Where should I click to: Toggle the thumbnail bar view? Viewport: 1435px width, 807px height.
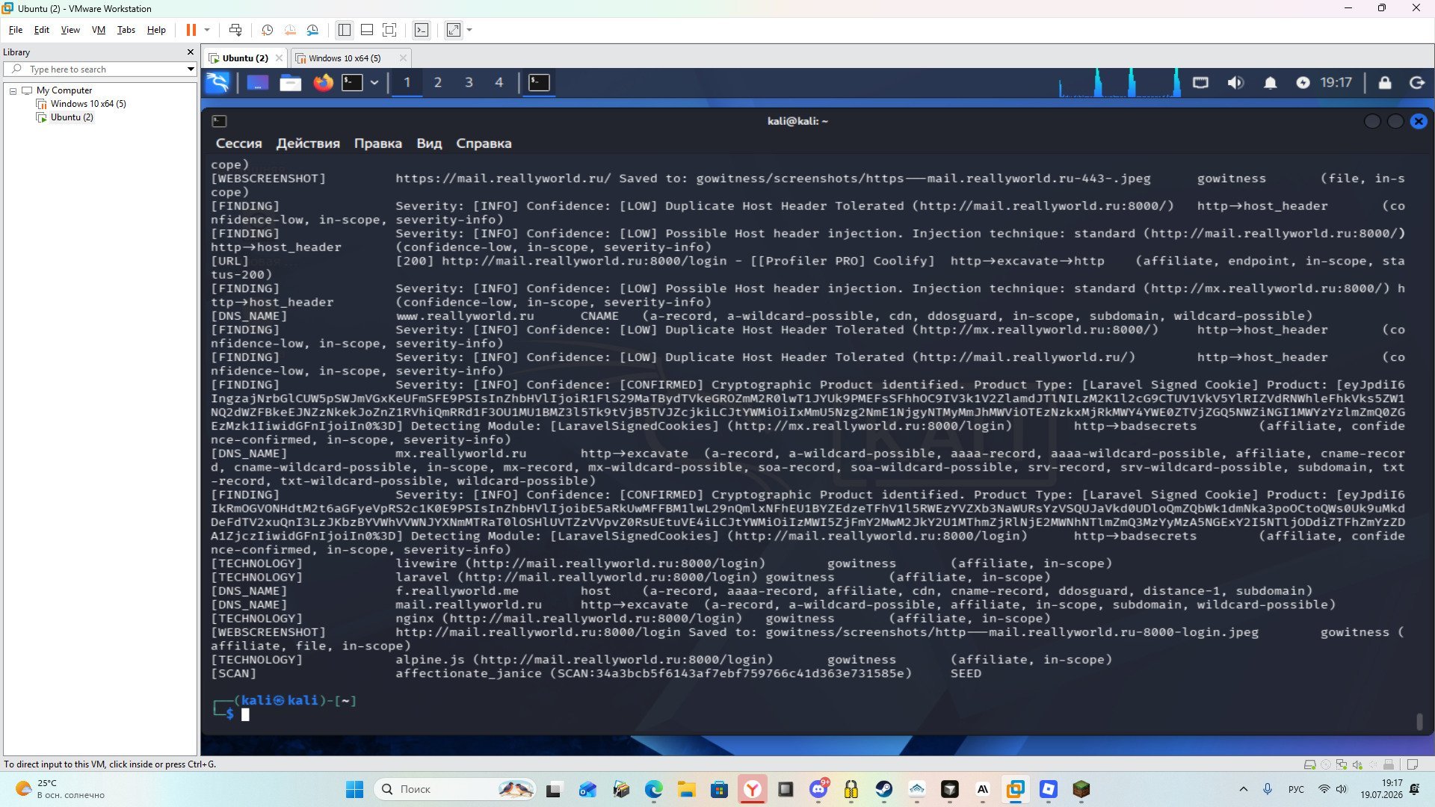367,30
